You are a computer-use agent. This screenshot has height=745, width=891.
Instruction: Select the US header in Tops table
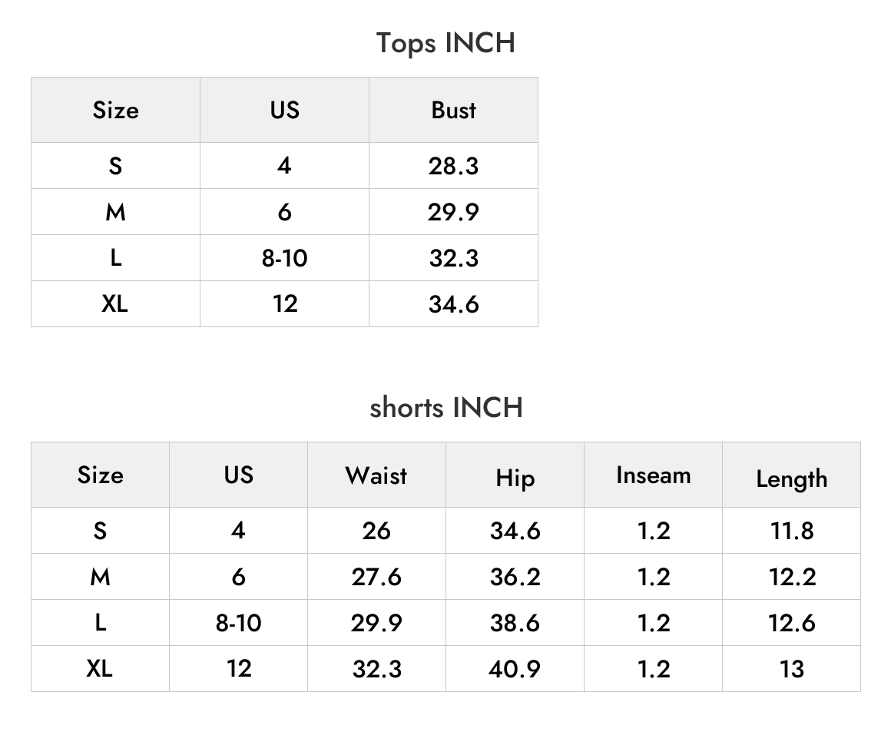285,111
